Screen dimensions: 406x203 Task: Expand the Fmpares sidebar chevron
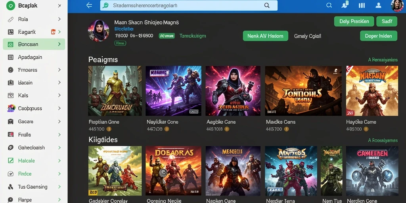point(59,70)
